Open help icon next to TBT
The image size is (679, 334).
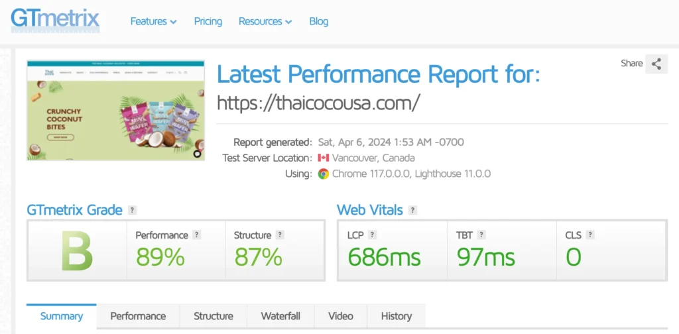point(481,235)
